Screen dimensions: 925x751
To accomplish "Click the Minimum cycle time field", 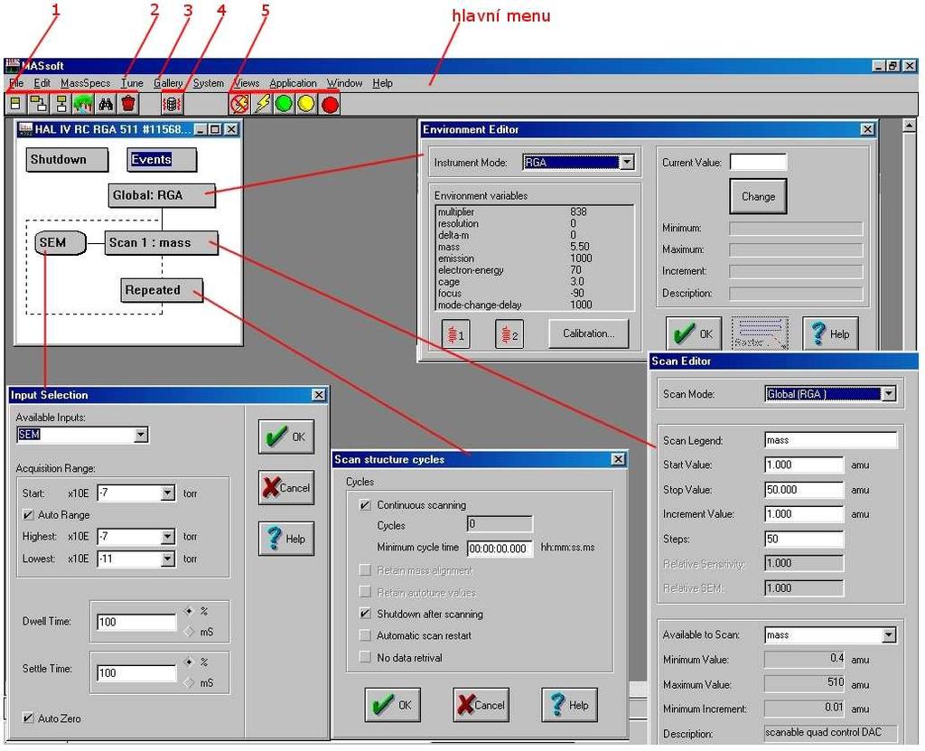I will click(x=499, y=549).
